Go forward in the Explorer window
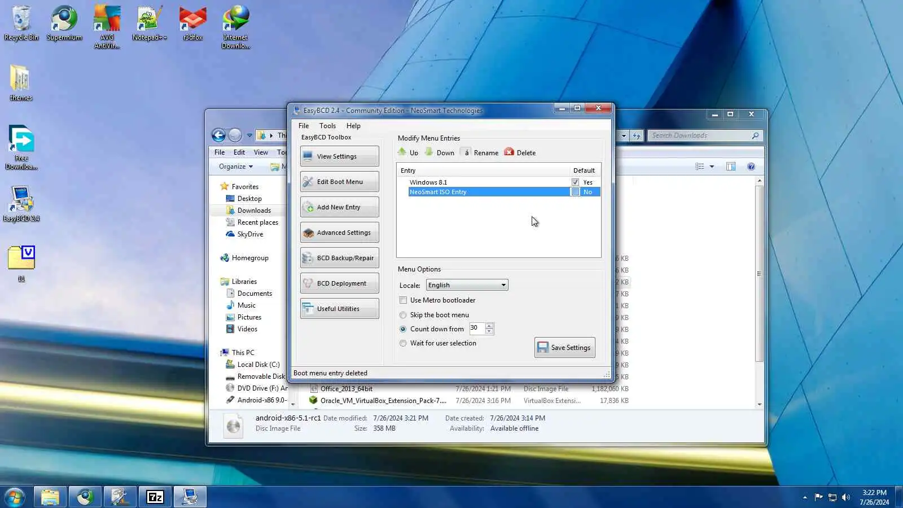 tap(235, 135)
